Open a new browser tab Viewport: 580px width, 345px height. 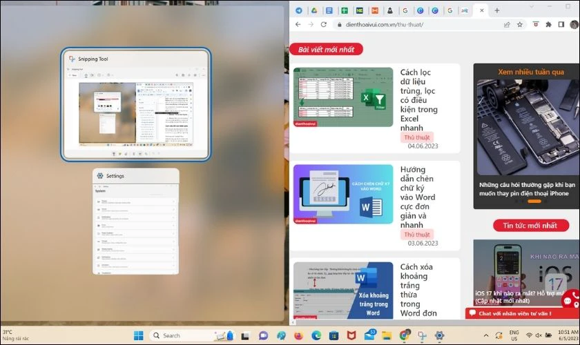(x=496, y=10)
